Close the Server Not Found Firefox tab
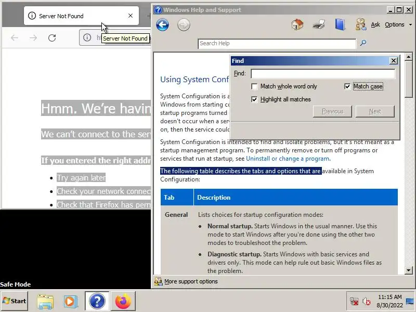Image resolution: width=416 pixels, height=312 pixels. pyautogui.click(x=131, y=16)
